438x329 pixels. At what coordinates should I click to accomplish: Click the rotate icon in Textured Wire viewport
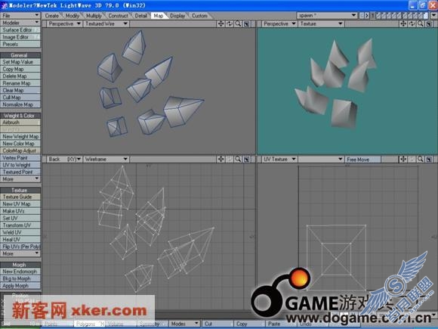tap(230, 23)
